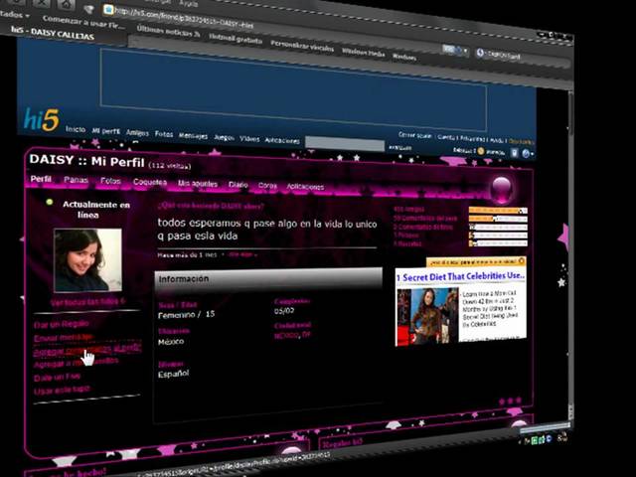Select the Panas profile tab
Screen dimensions: 636x477
pos(76,180)
